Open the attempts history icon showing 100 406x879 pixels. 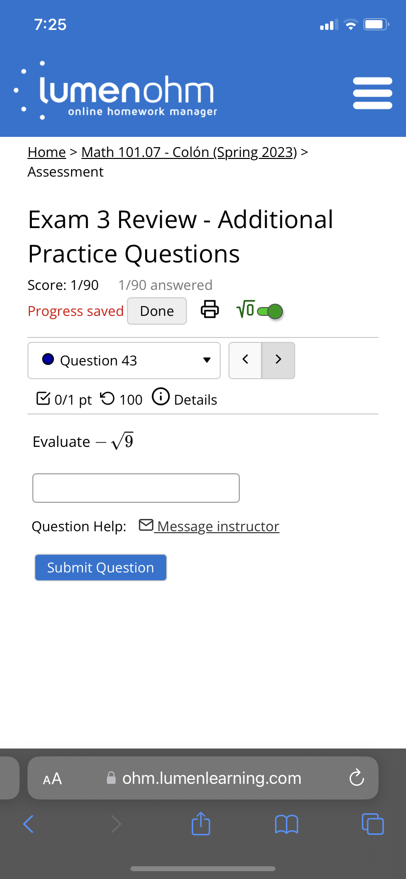tap(107, 399)
